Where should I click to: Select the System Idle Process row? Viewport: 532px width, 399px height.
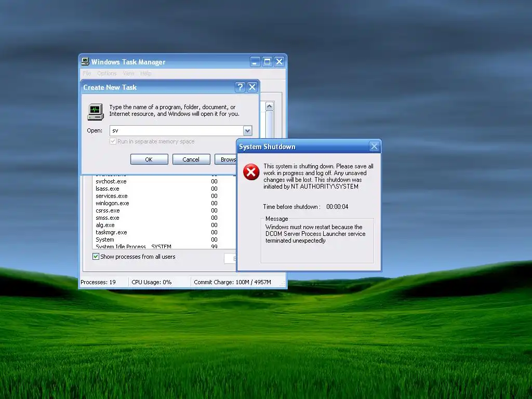tap(165, 246)
